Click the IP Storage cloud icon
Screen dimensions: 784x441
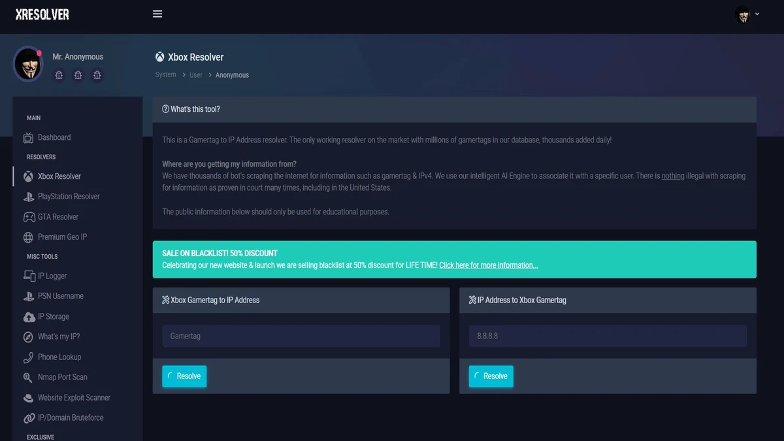(29, 317)
